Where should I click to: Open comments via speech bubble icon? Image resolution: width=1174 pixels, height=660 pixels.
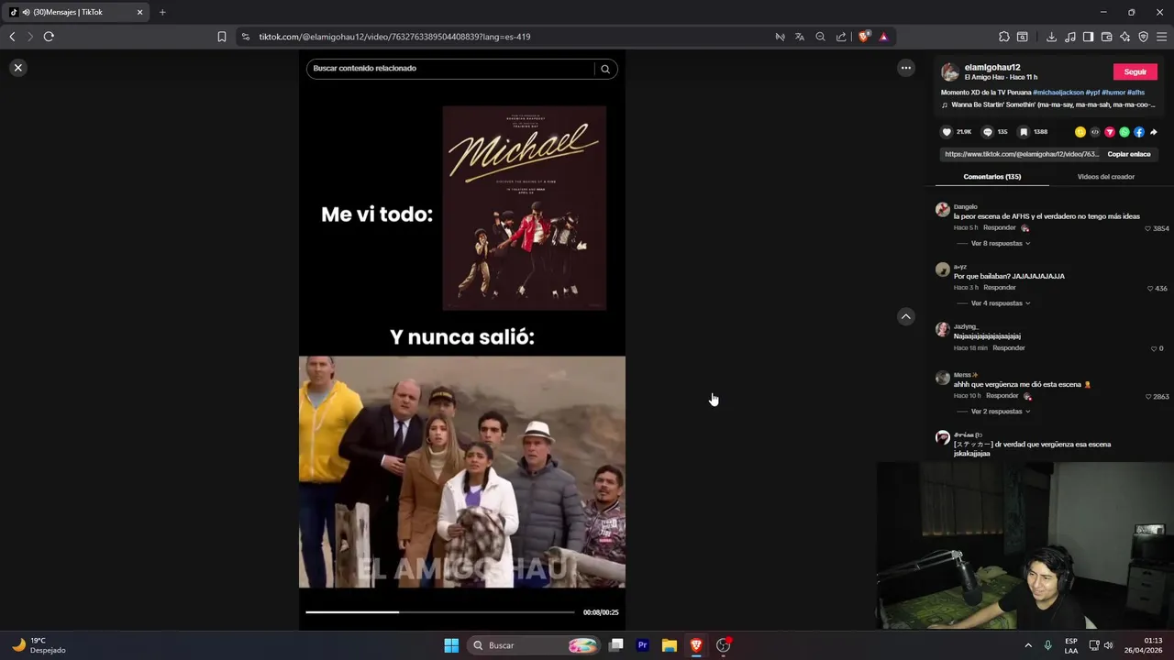[x=988, y=132]
